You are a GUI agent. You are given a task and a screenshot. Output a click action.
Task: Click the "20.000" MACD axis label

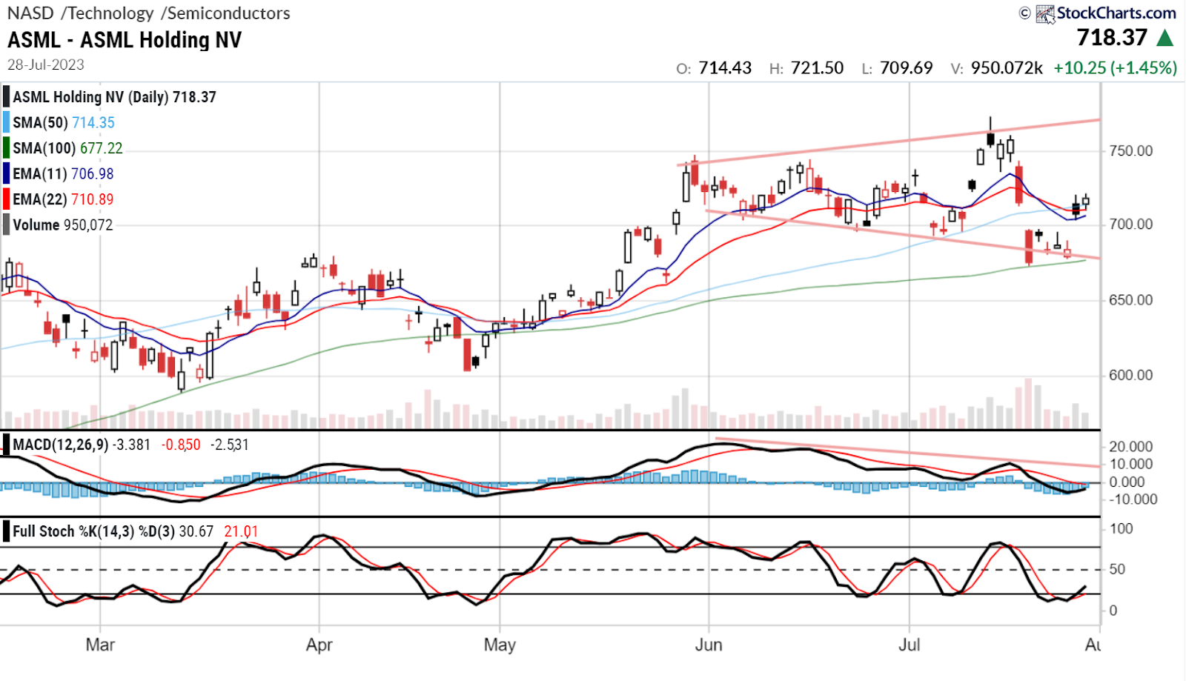pos(1131,447)
